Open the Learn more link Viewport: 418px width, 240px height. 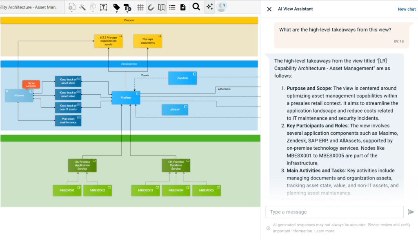(324, 231)
